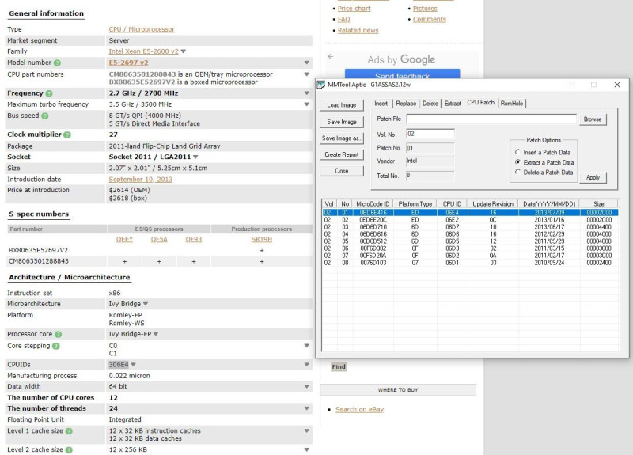Expand the CPU part numbers row arrow
633x455 pixels.
point(307,74)
